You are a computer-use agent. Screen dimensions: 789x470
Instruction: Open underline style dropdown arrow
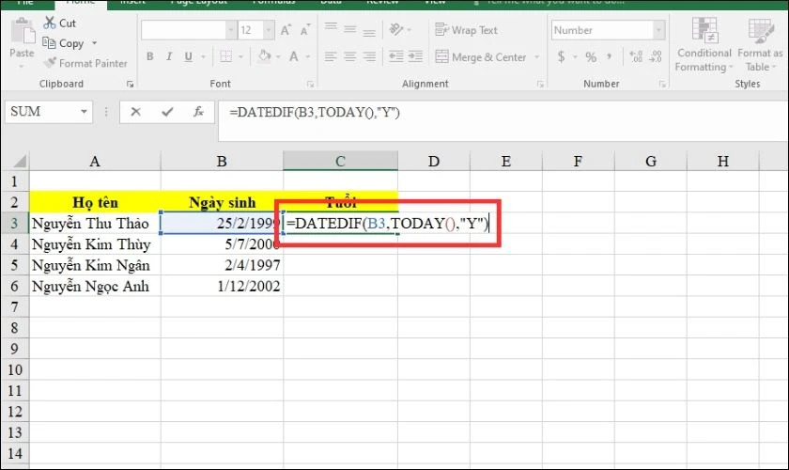tap(203, 57)
